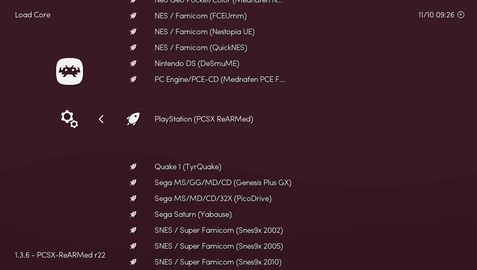The image size is (477, 270).
Task: Click the rocket icon next to NES QuickNES
Action: (133, 48)
